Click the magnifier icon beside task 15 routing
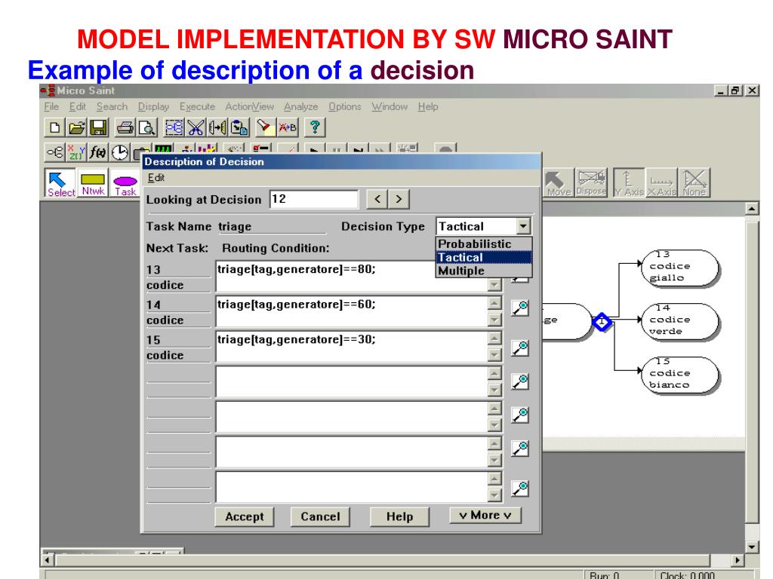Image resolution: width=773 pixels, height=579 pixels. click(x=519, y=348)
